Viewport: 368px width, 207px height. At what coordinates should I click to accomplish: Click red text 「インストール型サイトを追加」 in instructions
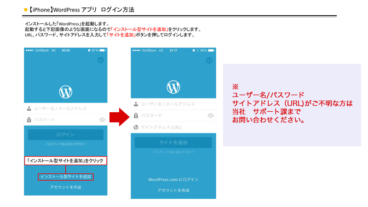pos(139,29)
